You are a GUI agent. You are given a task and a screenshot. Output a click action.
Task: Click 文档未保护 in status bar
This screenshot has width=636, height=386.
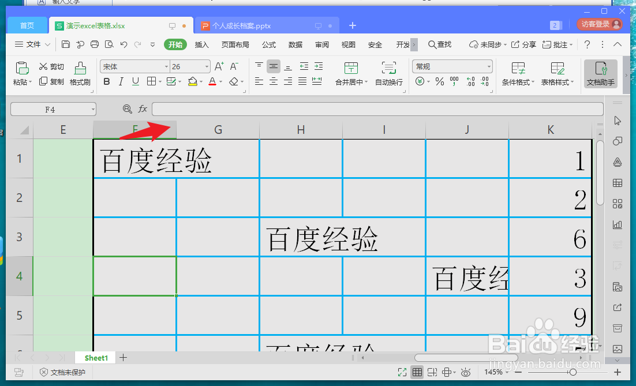pos(62,372)
